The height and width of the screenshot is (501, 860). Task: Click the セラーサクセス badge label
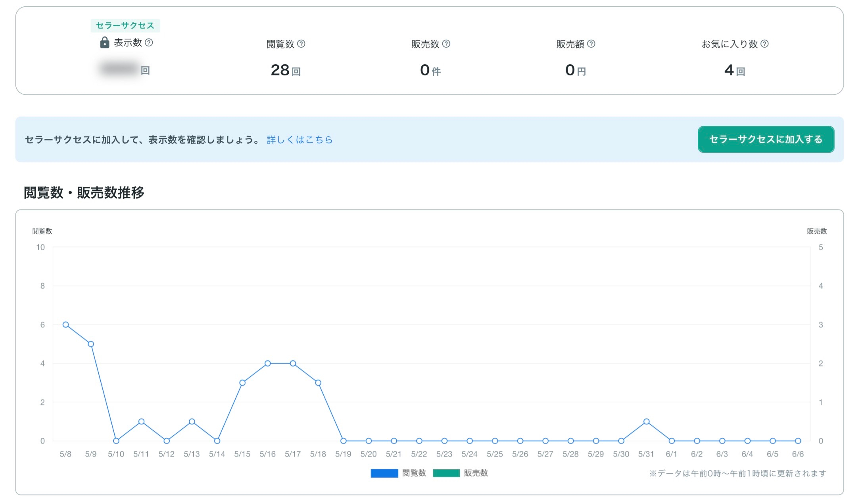click(125, 25)
